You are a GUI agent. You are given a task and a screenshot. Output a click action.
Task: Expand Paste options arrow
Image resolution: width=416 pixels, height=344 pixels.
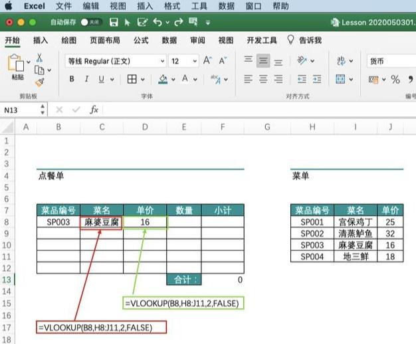28,62
